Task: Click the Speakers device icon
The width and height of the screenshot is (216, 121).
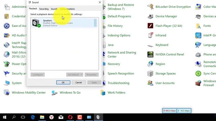Action: (36, 23)
